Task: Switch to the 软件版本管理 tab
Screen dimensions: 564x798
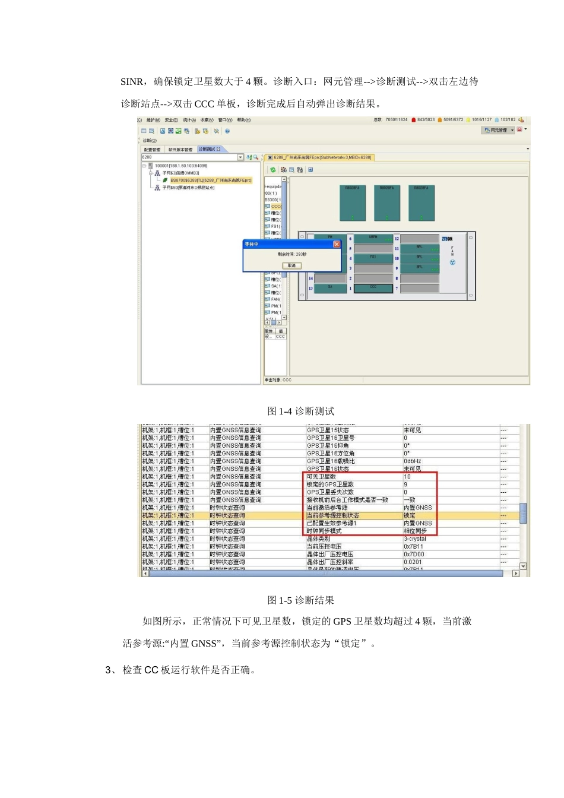Action: (180, 150)
